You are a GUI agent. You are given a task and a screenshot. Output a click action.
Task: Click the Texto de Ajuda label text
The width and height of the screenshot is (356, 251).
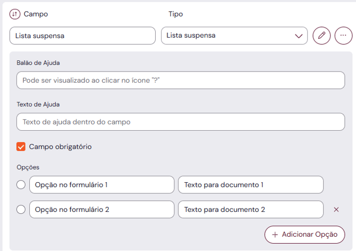pos(38,104)
